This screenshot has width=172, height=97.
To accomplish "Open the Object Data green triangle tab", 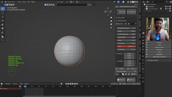I will [x=143, y=75].
